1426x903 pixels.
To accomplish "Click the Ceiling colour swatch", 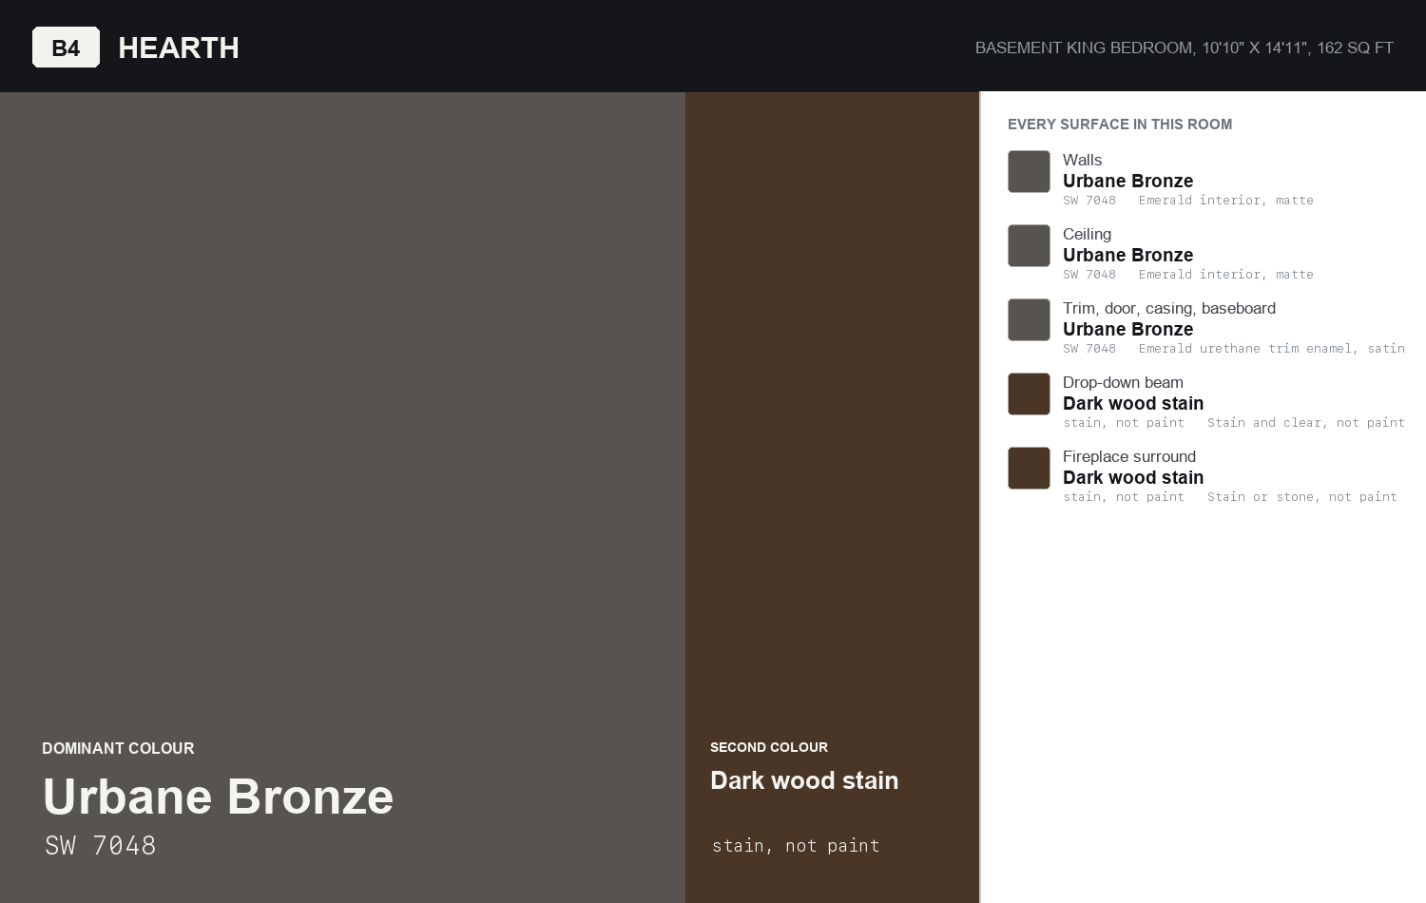I will click(1029, 245).
